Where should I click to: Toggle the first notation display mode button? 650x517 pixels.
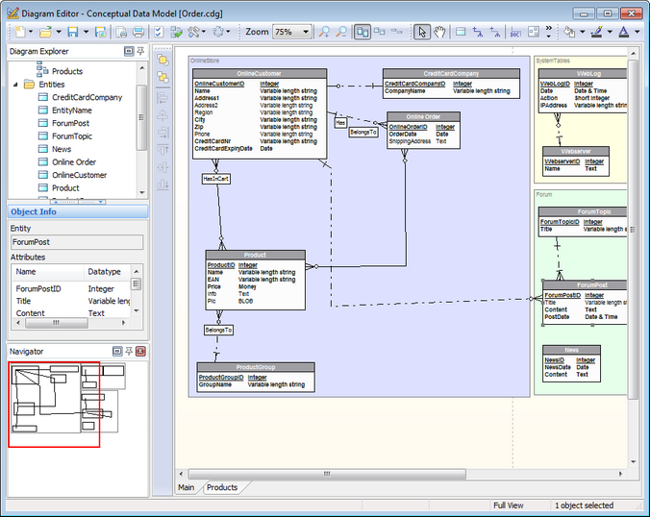click(363, 32)
